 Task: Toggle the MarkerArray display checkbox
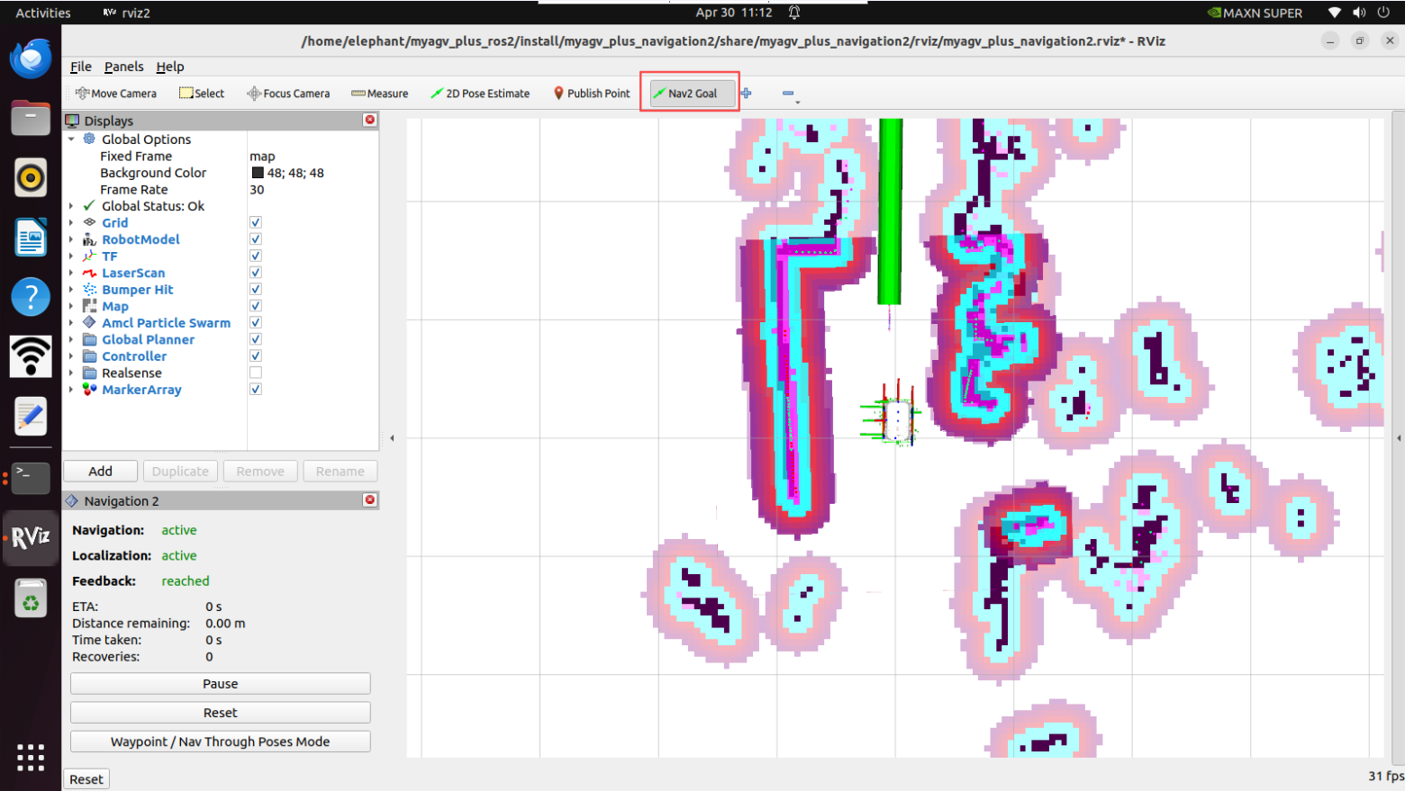(x=256, y=389)
